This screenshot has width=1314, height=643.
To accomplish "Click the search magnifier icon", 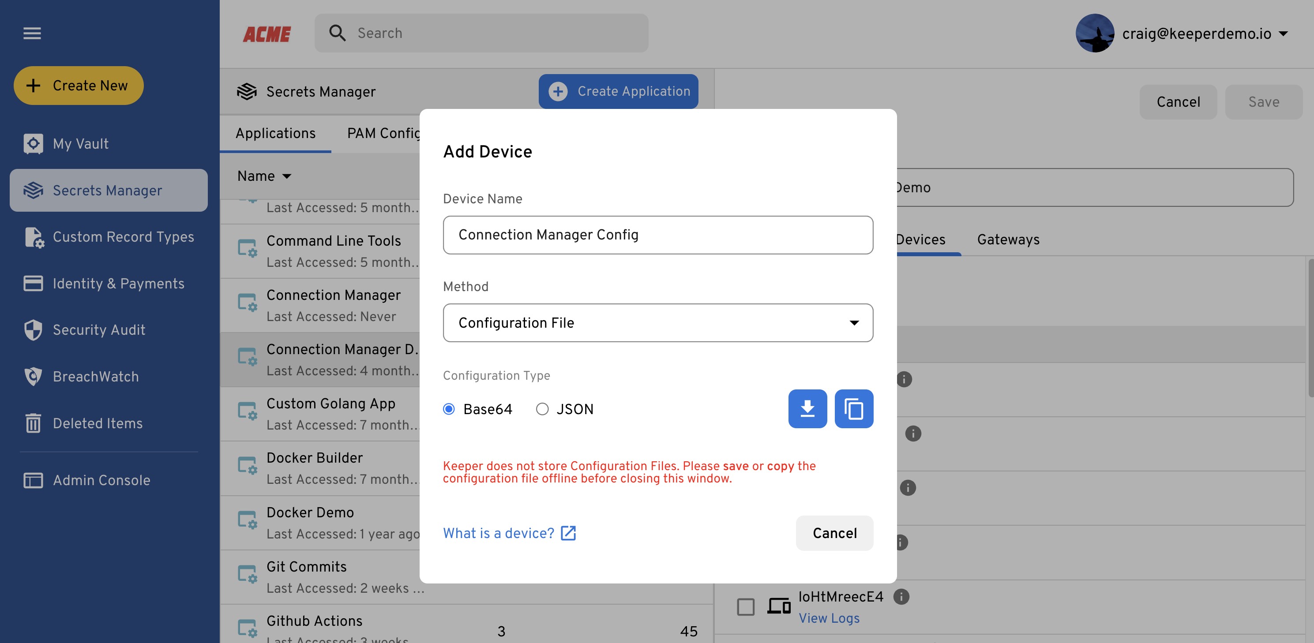I will coord(337,33).
